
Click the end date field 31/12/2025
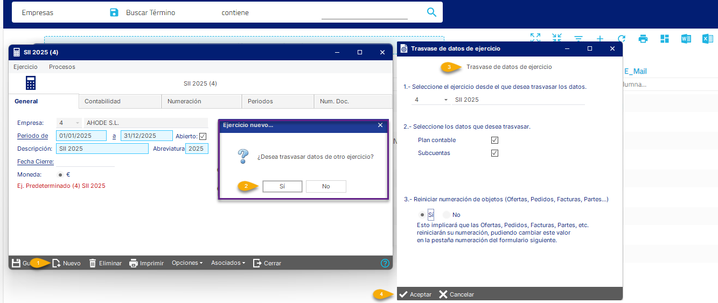point(147,136)
